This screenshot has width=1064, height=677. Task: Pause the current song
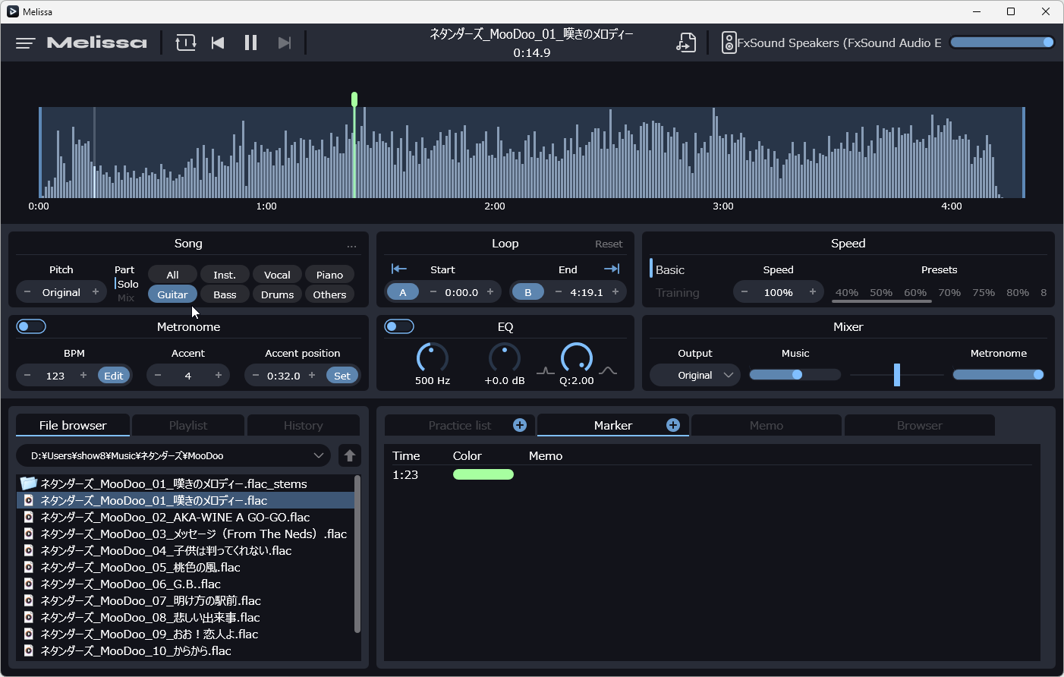tap(250, 43)
